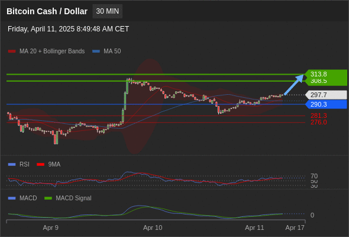The width and height of the screenshot is (349, 237).
Task: Click the current price tag 297.7
Action: tap(326, 95)
